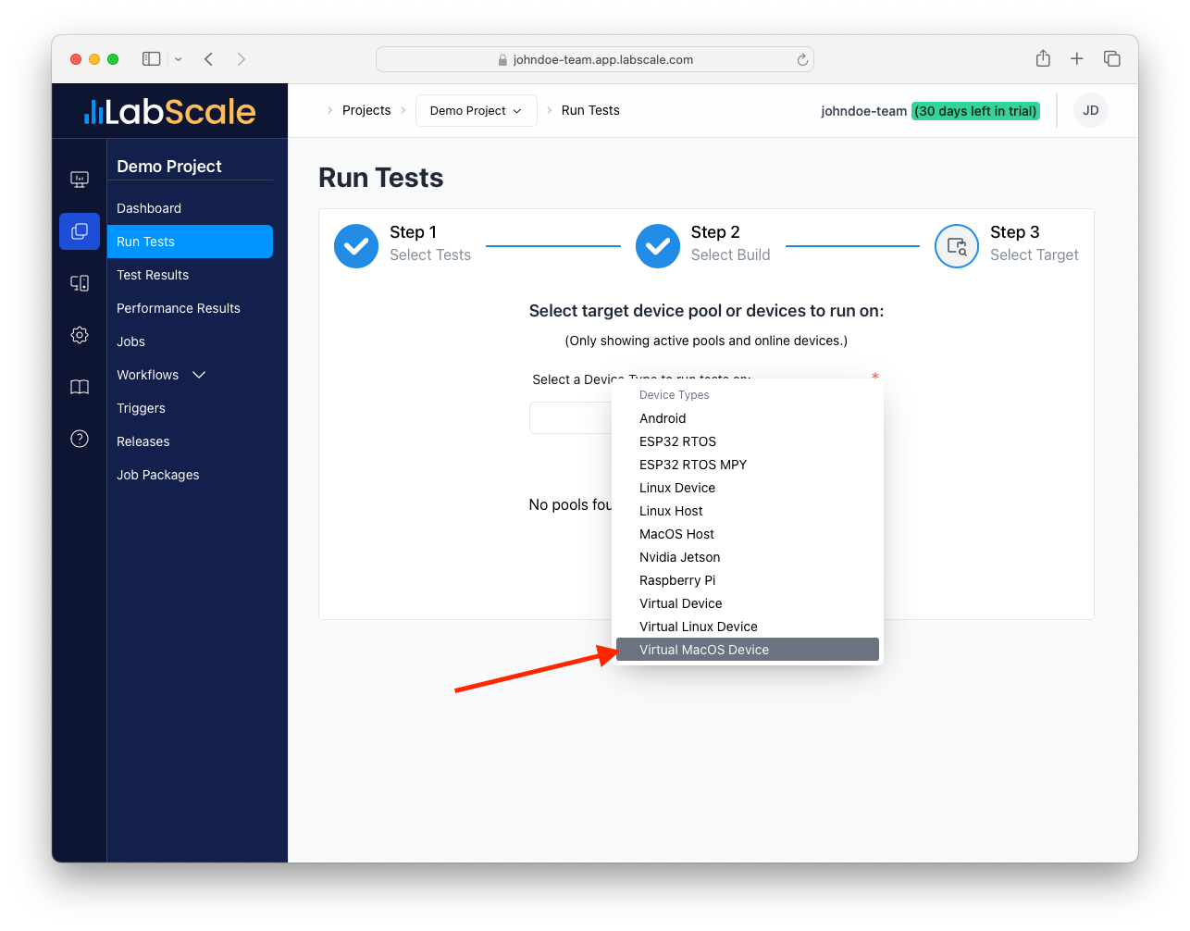Click the Step 3 Select Target label

click(1035, 243)
